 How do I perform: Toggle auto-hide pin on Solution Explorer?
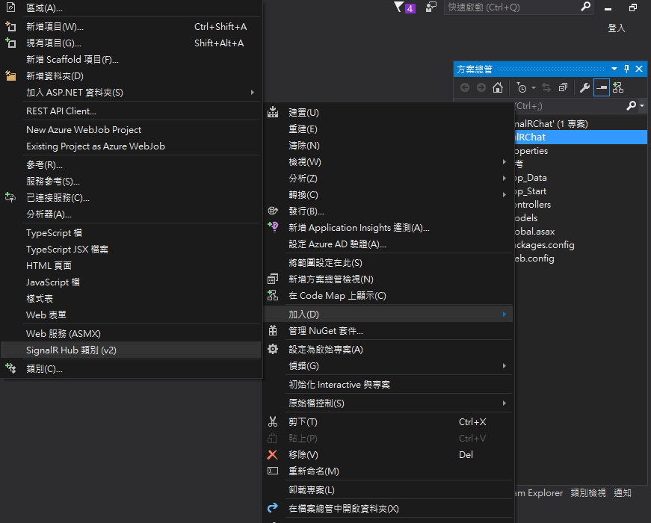click(627, 69)
